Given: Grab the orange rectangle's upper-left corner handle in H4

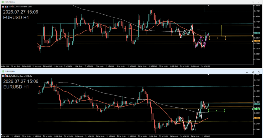Looking at the screenshot, I should coord(210,37).
